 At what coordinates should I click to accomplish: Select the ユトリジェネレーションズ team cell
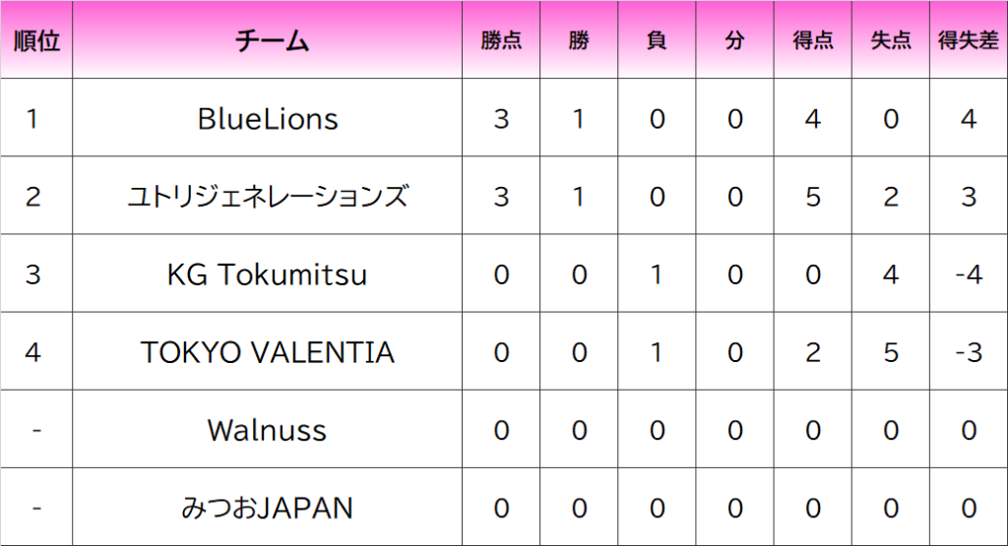268,197
